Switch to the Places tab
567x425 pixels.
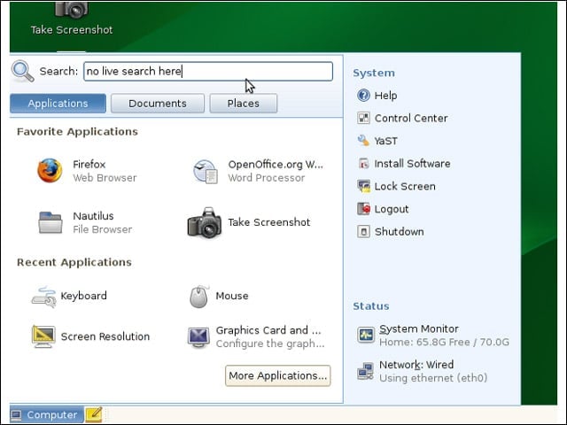[244, 104]
